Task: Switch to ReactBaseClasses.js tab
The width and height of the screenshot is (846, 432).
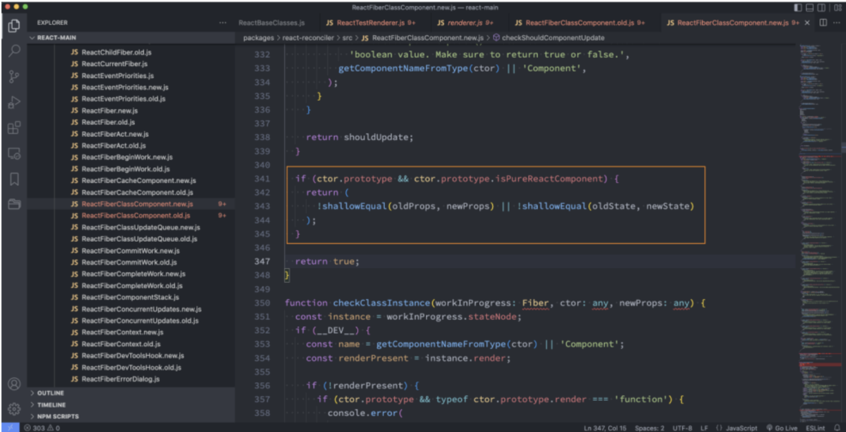Action: click(x=272, y=23)
